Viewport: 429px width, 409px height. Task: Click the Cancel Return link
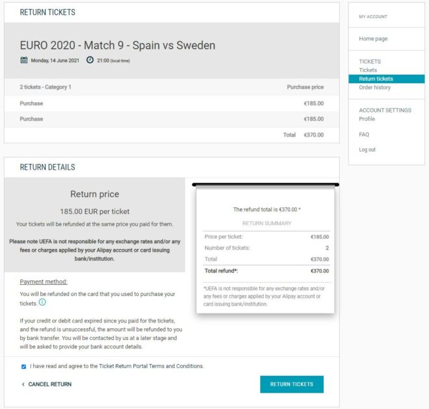click(x=50, y=384)
